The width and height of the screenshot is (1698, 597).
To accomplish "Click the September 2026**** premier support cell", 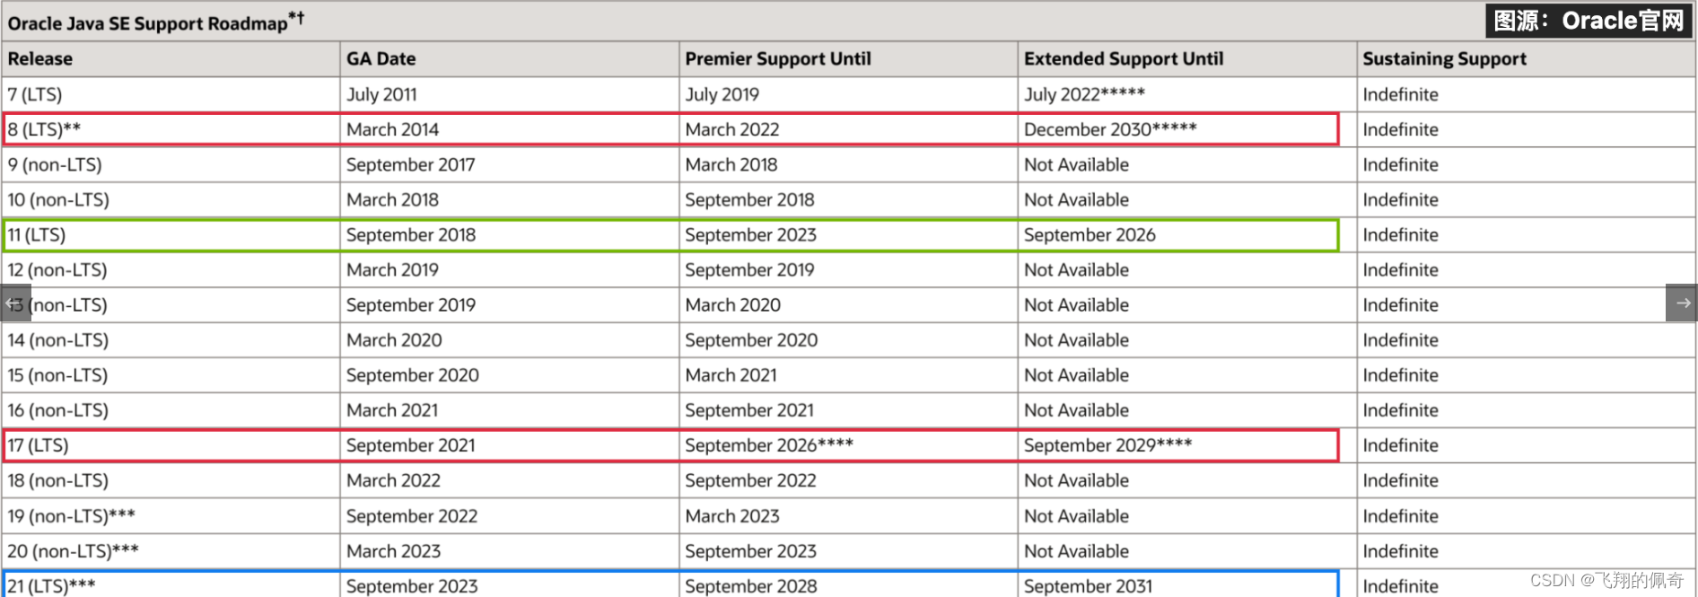I will 768,445.
